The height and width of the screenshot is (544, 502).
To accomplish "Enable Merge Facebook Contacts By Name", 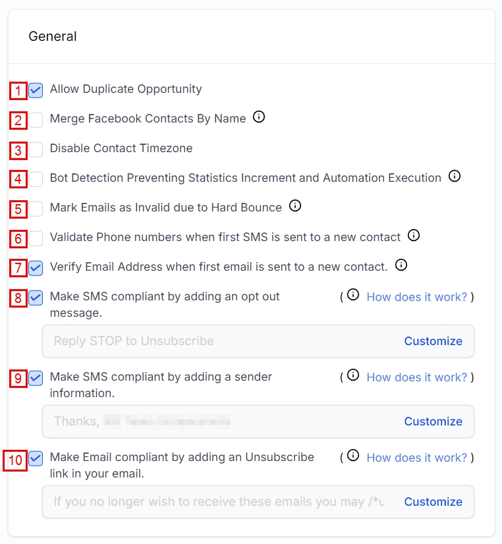I will (x=36, y=120).
